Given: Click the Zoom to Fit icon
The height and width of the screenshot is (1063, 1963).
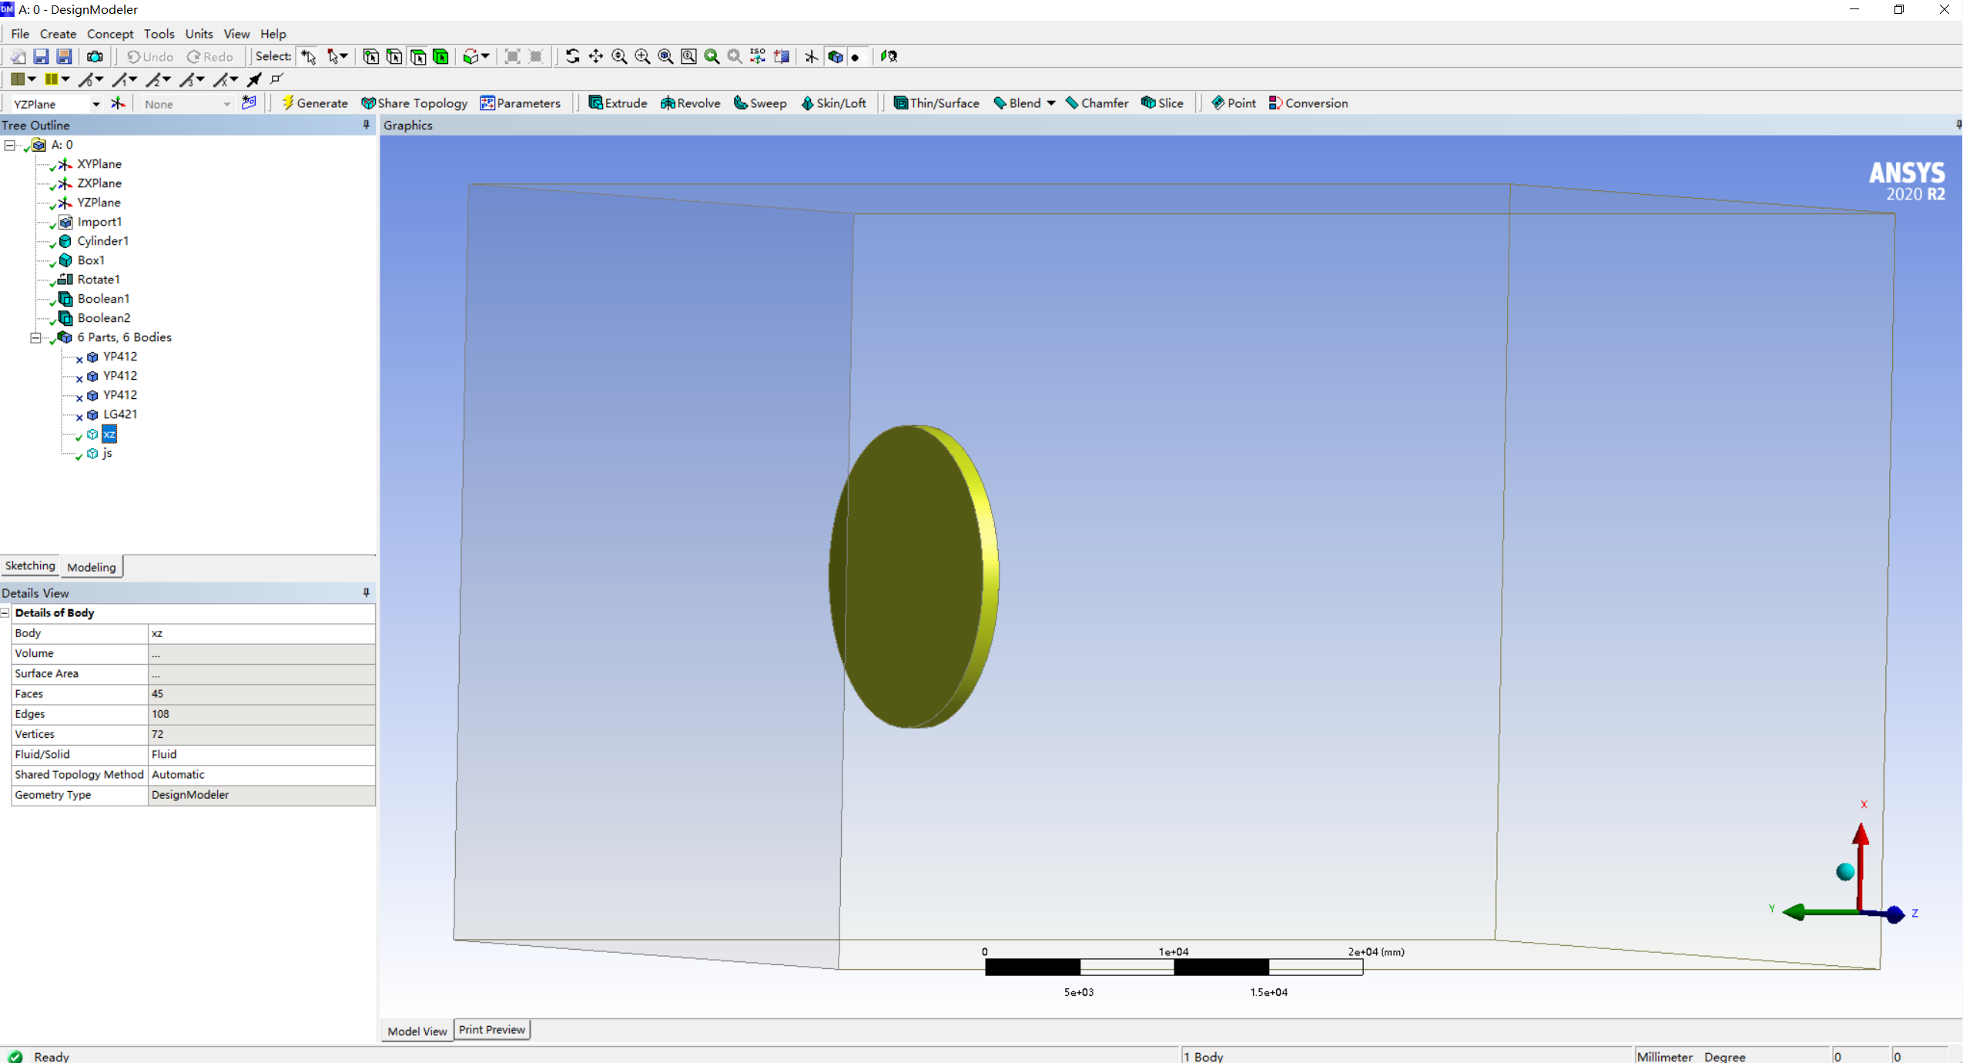Looking at the screenshot, I should coord(665,56).
